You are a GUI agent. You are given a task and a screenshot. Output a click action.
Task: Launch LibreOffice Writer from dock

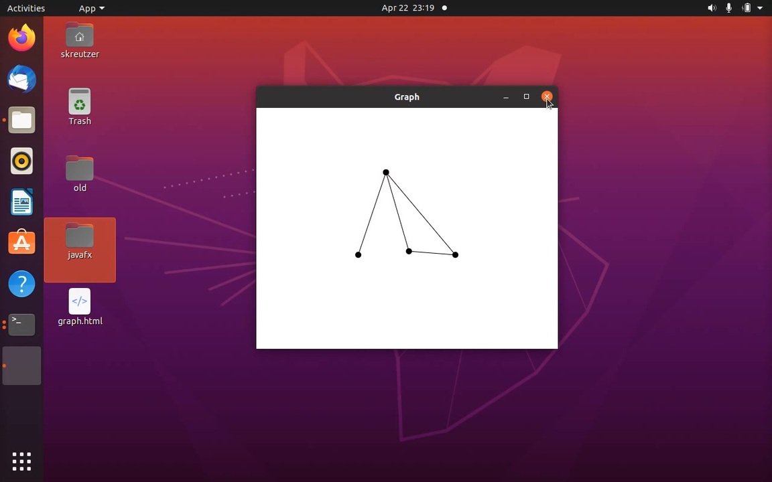(x=21, y=202)
